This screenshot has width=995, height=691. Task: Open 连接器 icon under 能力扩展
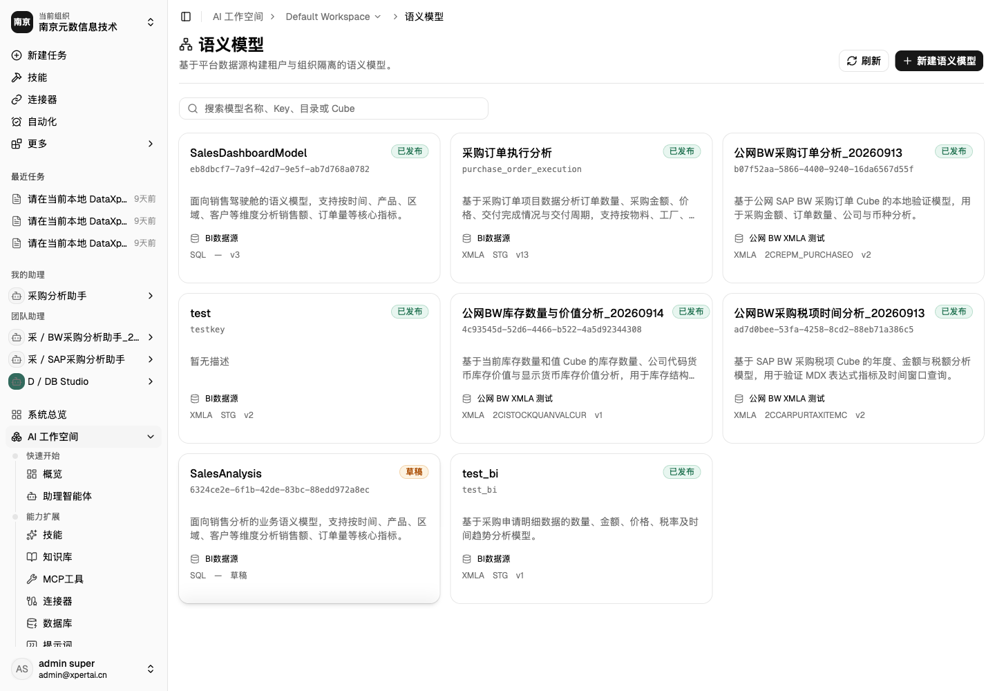click(x=32, y=601)
